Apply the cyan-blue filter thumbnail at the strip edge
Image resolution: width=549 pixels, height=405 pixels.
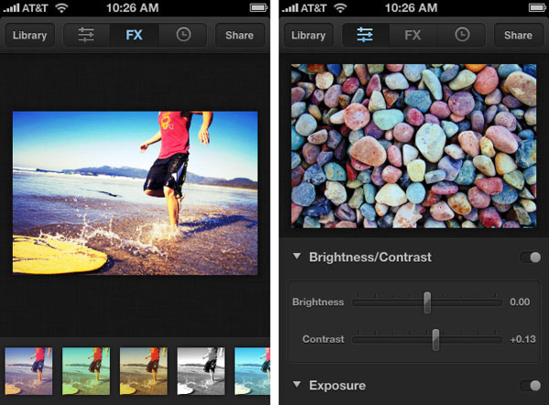(252, 371)
